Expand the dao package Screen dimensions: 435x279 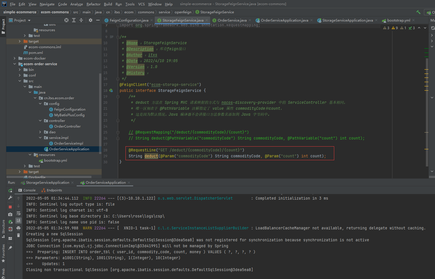(x=40, y=132)
